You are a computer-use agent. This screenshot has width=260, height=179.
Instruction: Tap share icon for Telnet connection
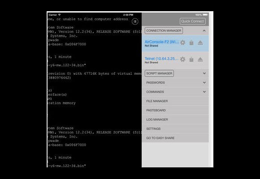click(191, 59)
